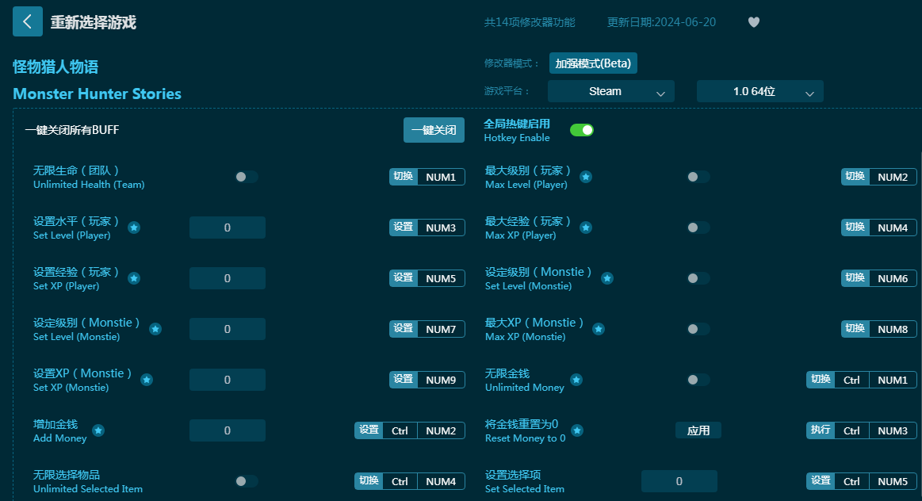Click the heart favorite icon
This screenshot has width=922, height=501.
(x=754, y=22)
